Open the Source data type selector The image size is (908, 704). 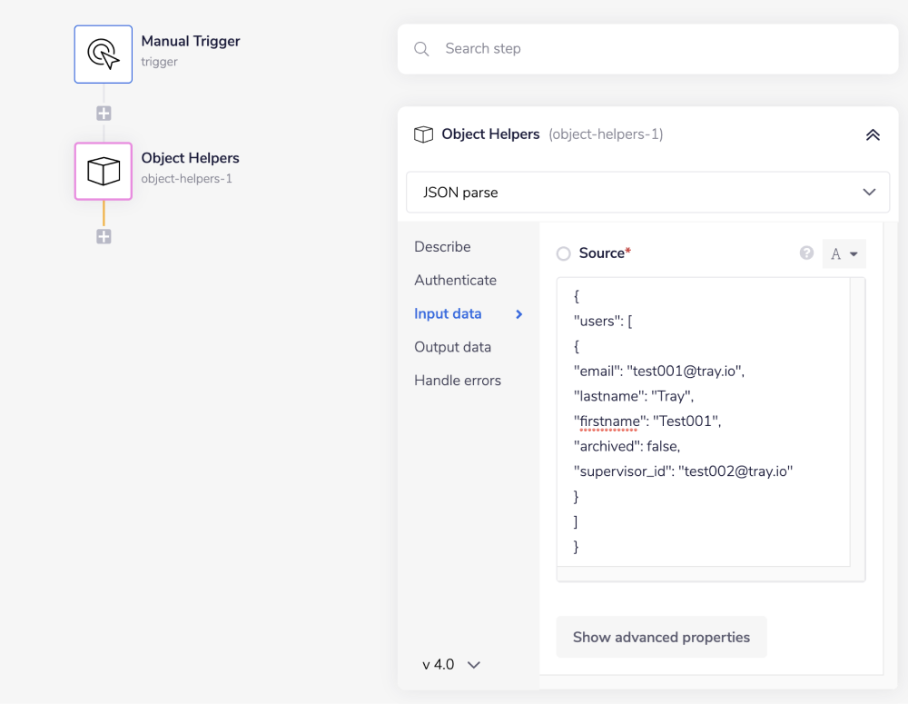point(844,254)
